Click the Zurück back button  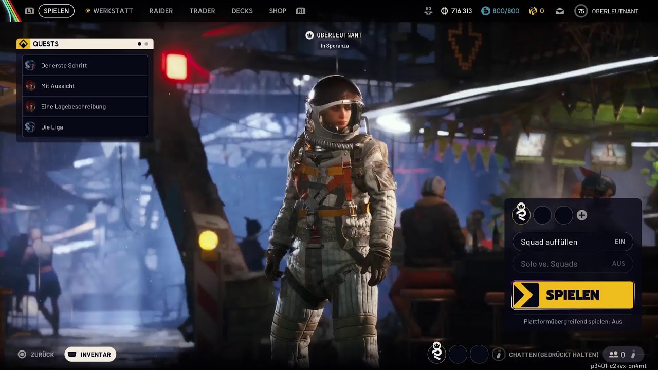(36, 355)
